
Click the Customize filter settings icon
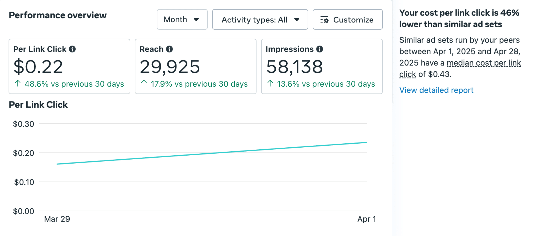pyautogui.click(x=324, y=20)
